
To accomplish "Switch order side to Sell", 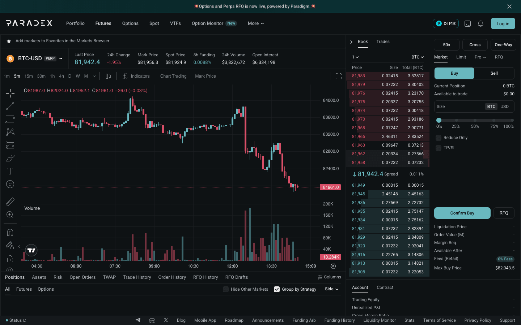I will 494,73.
